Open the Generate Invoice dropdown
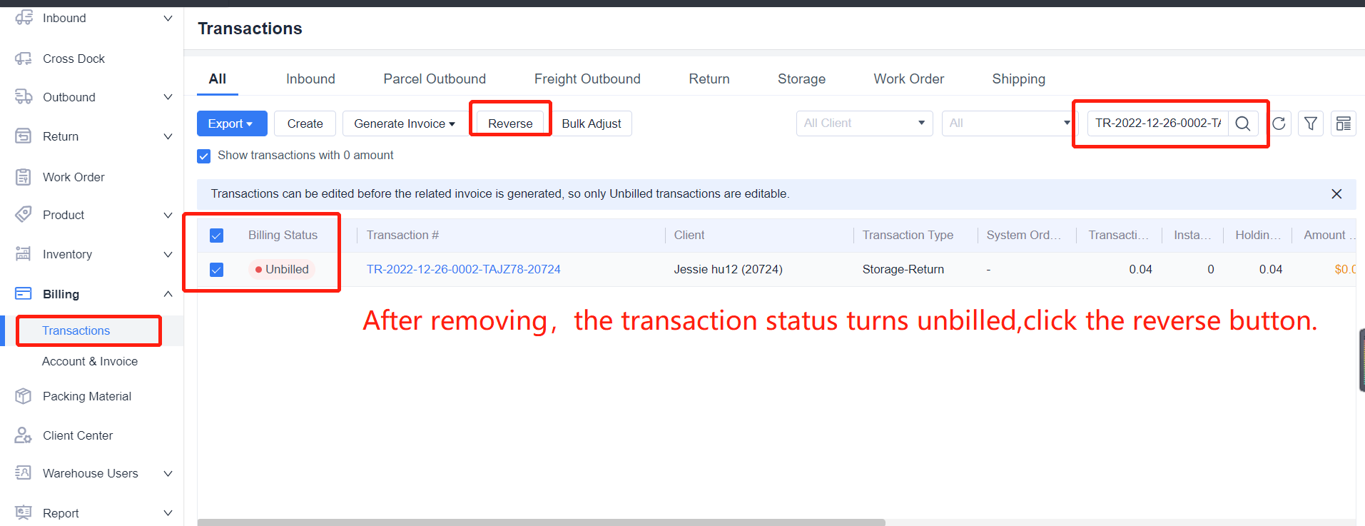The width and height of the screenshot is (1365, 526). (x=405, y=123)
